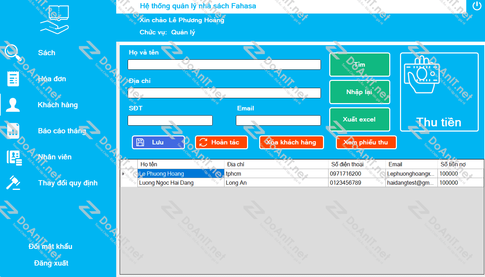
Task: Click the Địa chỉ column header
Action: 276,164
